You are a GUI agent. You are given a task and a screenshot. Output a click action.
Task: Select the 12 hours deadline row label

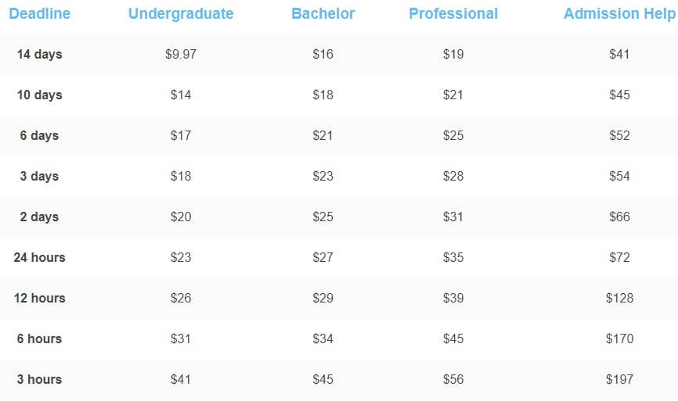click(39, 298)
